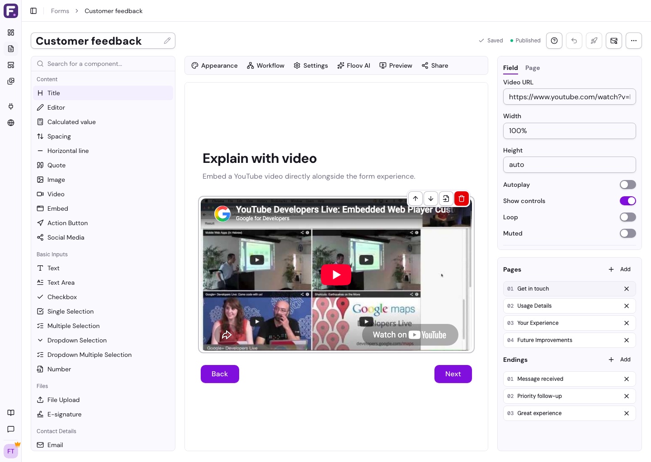
Task: Click the component search field
Action: [x=103, y=64]
